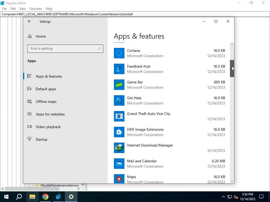Show hidden system tray icons

click(x=223, y=197)
